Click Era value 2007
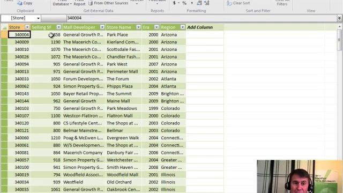Screen dimensions: 343x193 pyautogui.click(x=151, y=64)
